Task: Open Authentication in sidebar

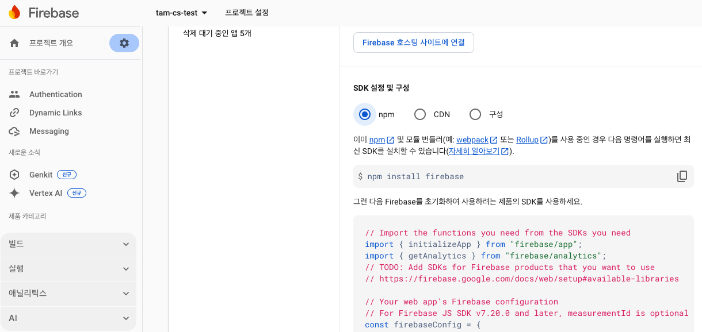Action: coord(56,94)
